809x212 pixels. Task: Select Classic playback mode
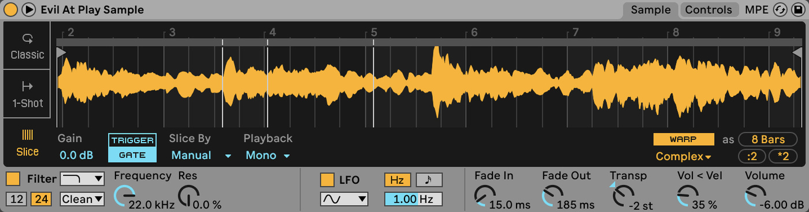click(x=27, y=46)
